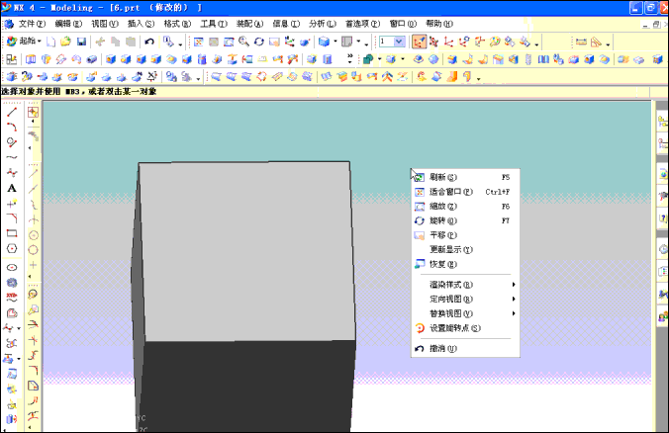Click the measure angle triangle icon

(596, 42)
